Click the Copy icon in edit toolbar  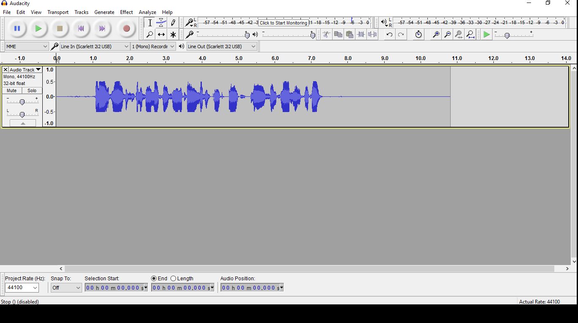[x=338, y=35]
